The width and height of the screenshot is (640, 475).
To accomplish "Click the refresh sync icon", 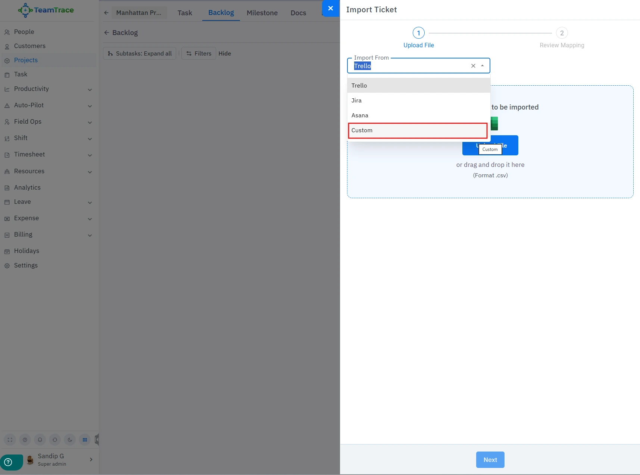I will click(55, 440).
